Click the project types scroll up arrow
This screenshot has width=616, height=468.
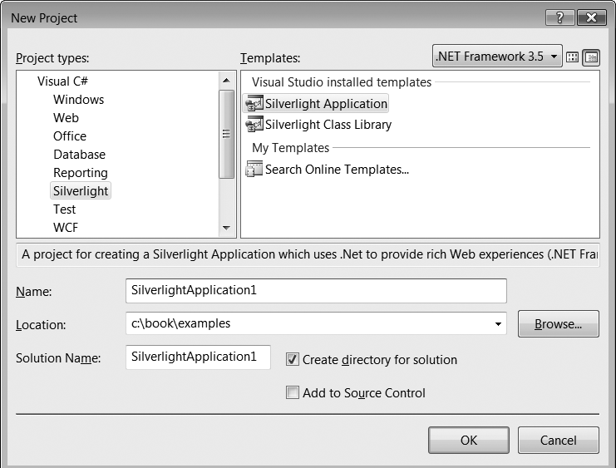pos(226,81)
